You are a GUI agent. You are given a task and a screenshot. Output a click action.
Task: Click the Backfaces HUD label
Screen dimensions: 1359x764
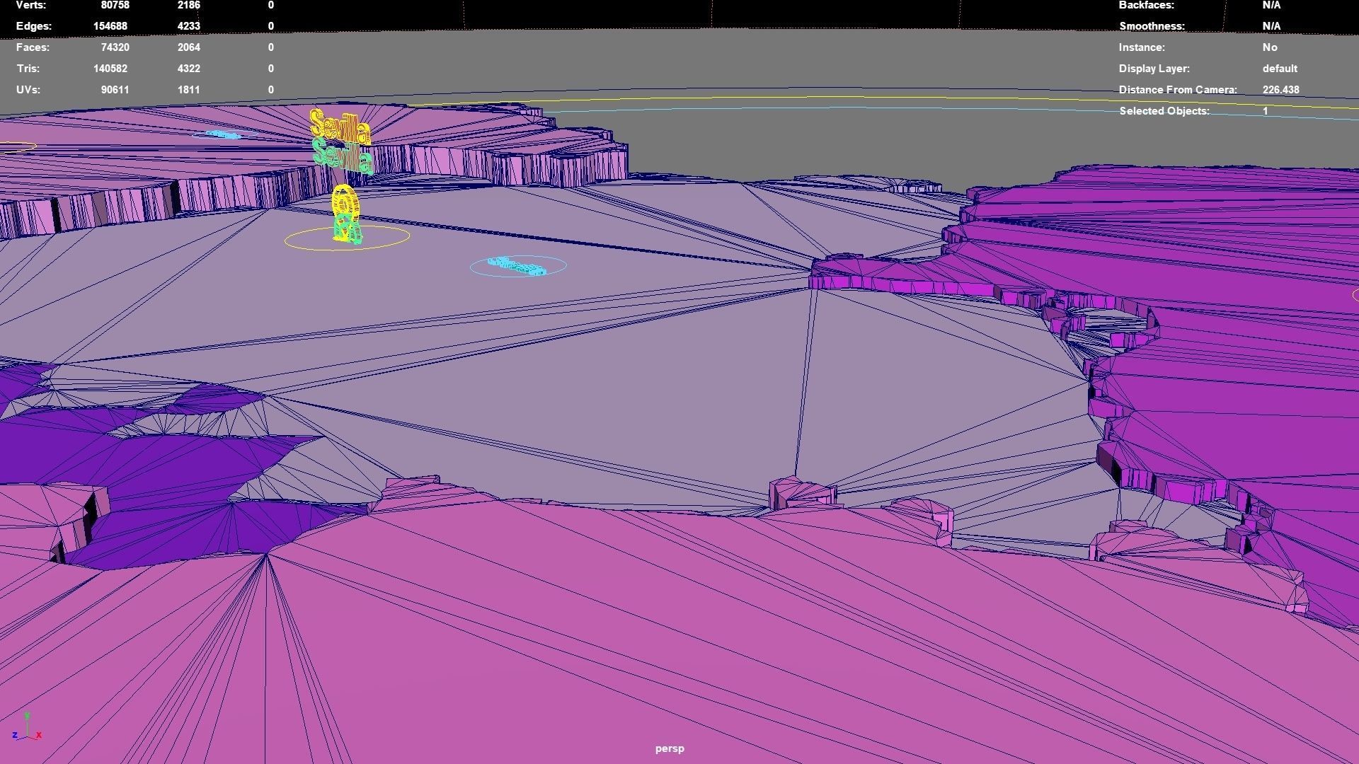point(1146,5)
